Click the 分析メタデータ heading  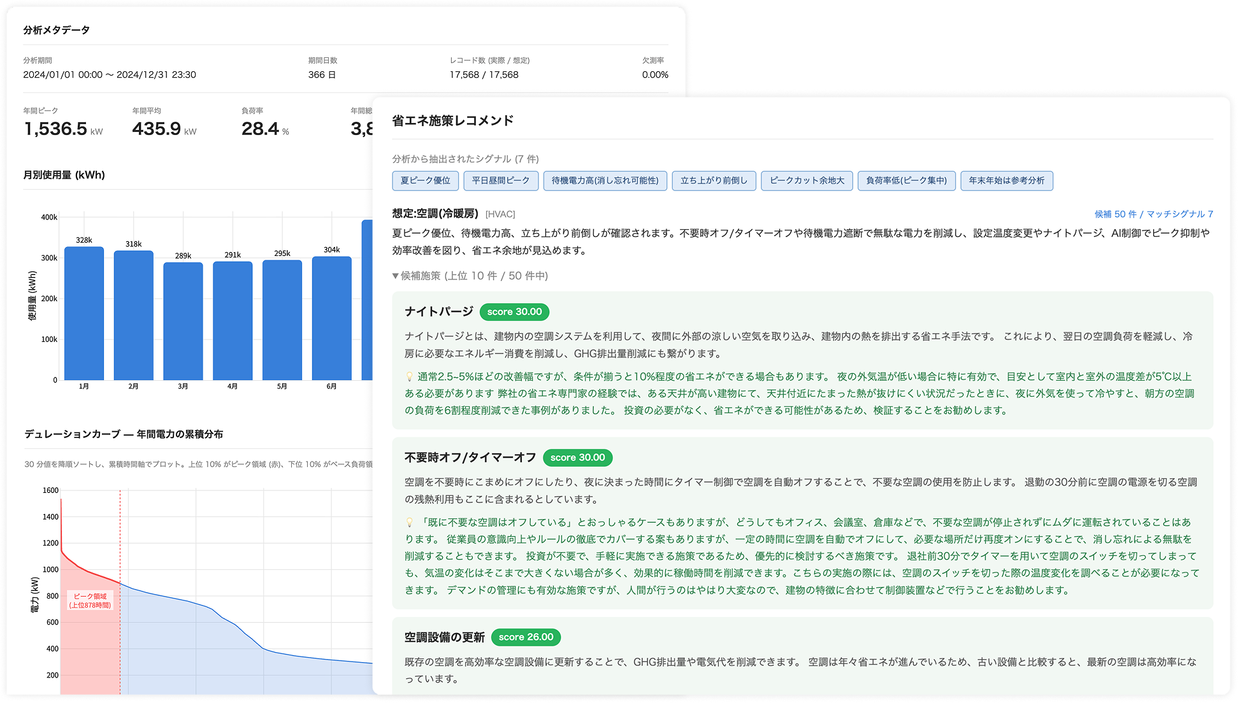[x=57, y=30]
